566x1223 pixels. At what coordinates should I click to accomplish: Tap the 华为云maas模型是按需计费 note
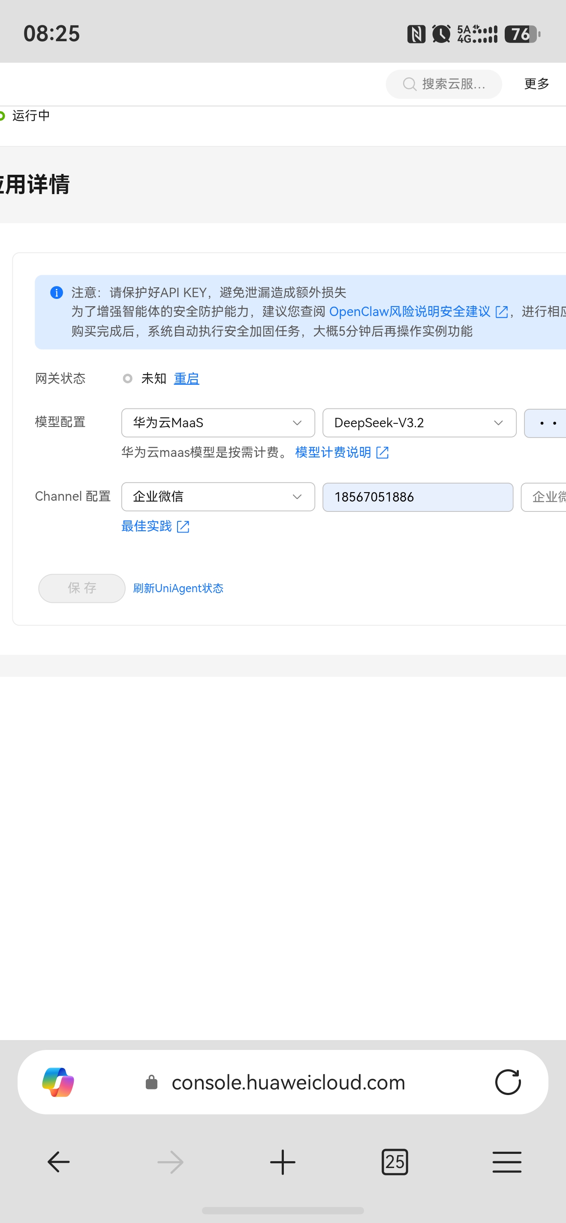[205, 452]
